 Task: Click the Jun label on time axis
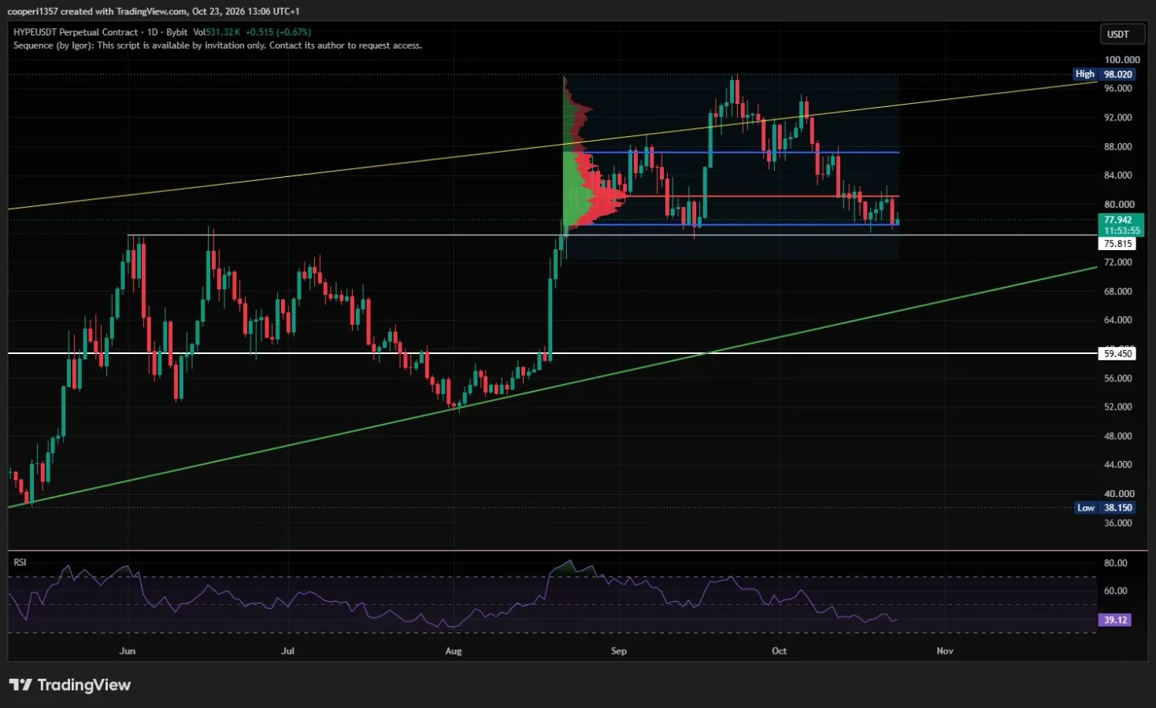(128, 651)
